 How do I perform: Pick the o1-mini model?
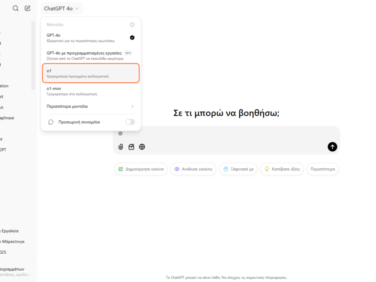coord(91,91)
